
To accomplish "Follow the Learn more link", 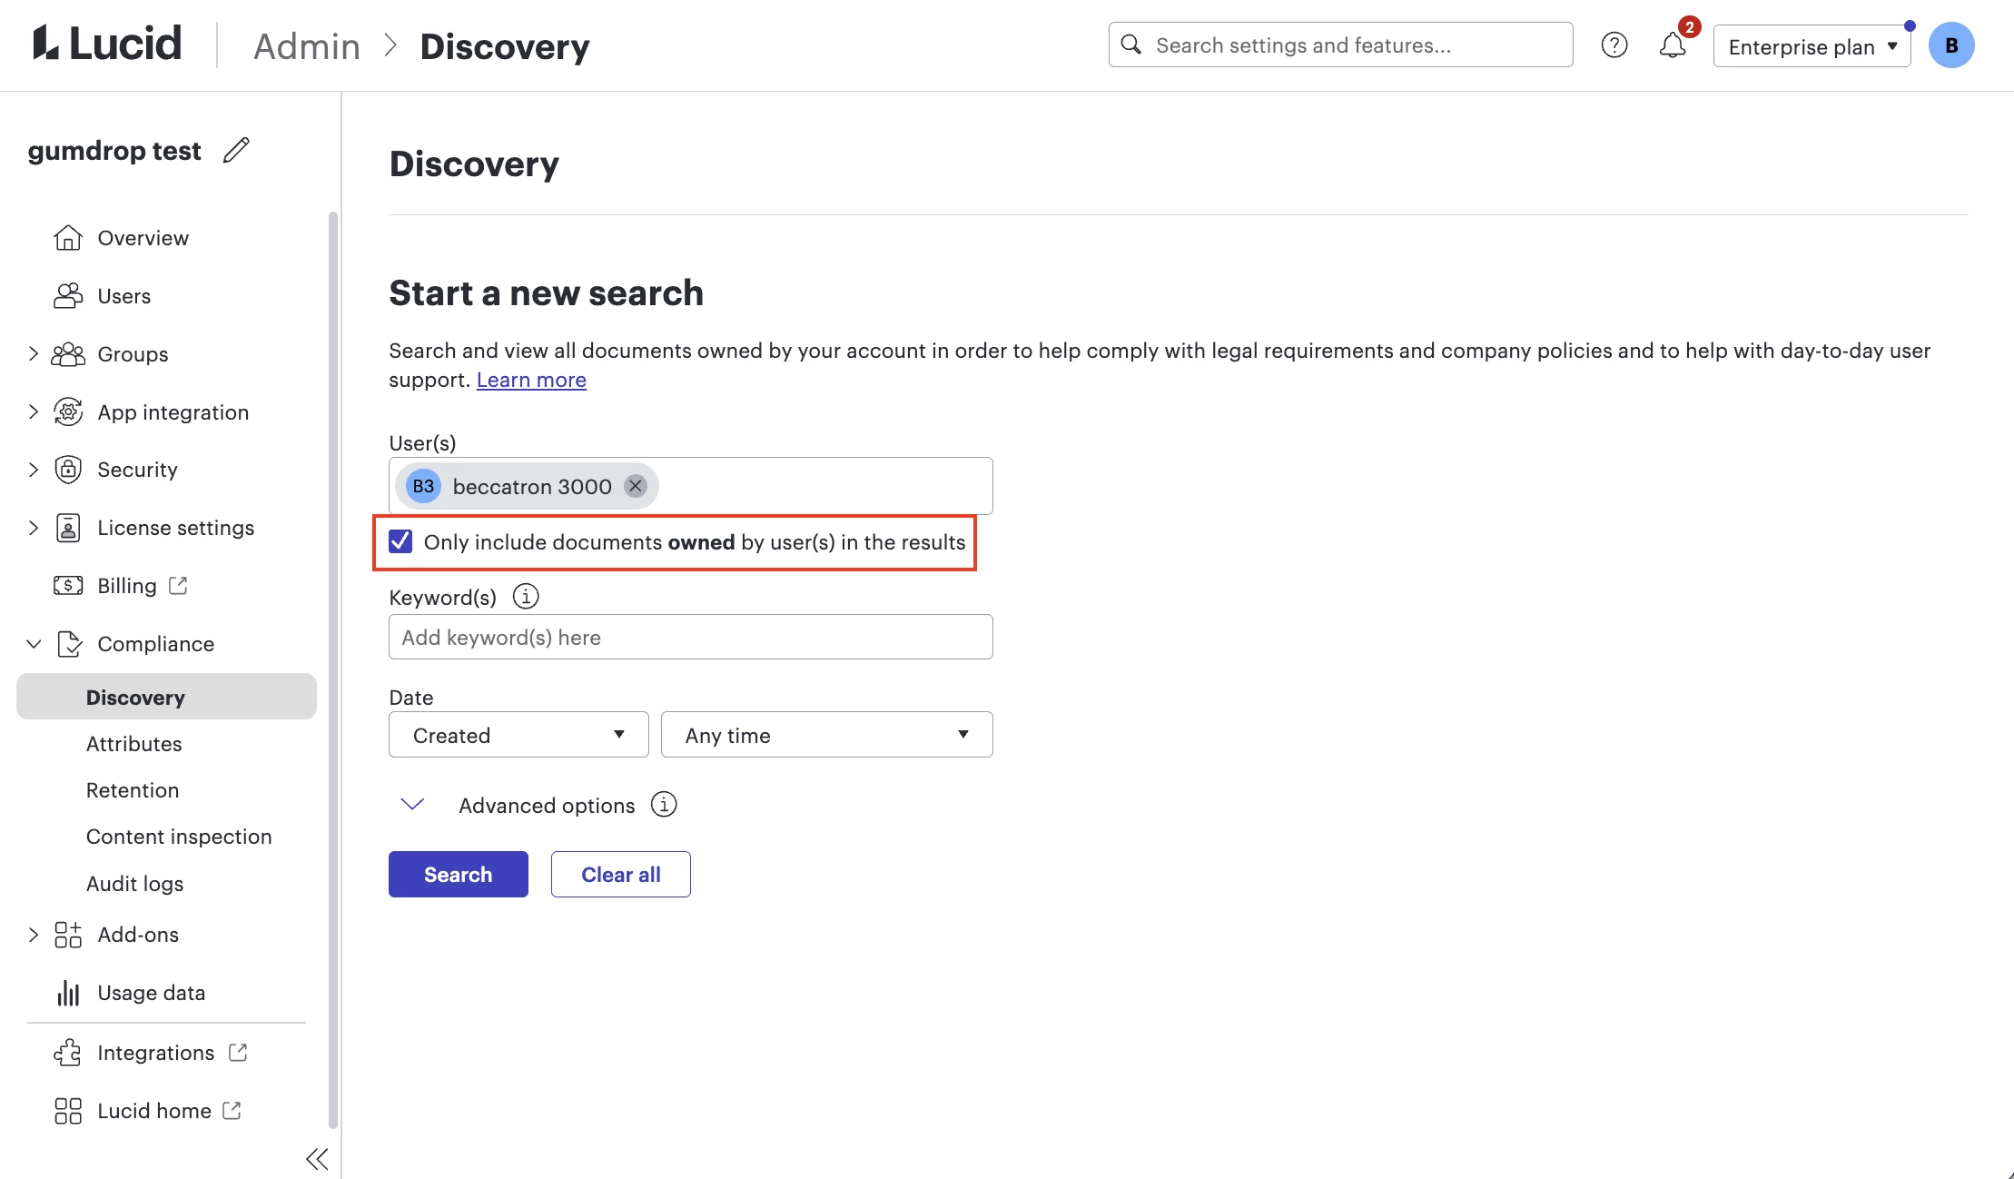I will (531, 380).
